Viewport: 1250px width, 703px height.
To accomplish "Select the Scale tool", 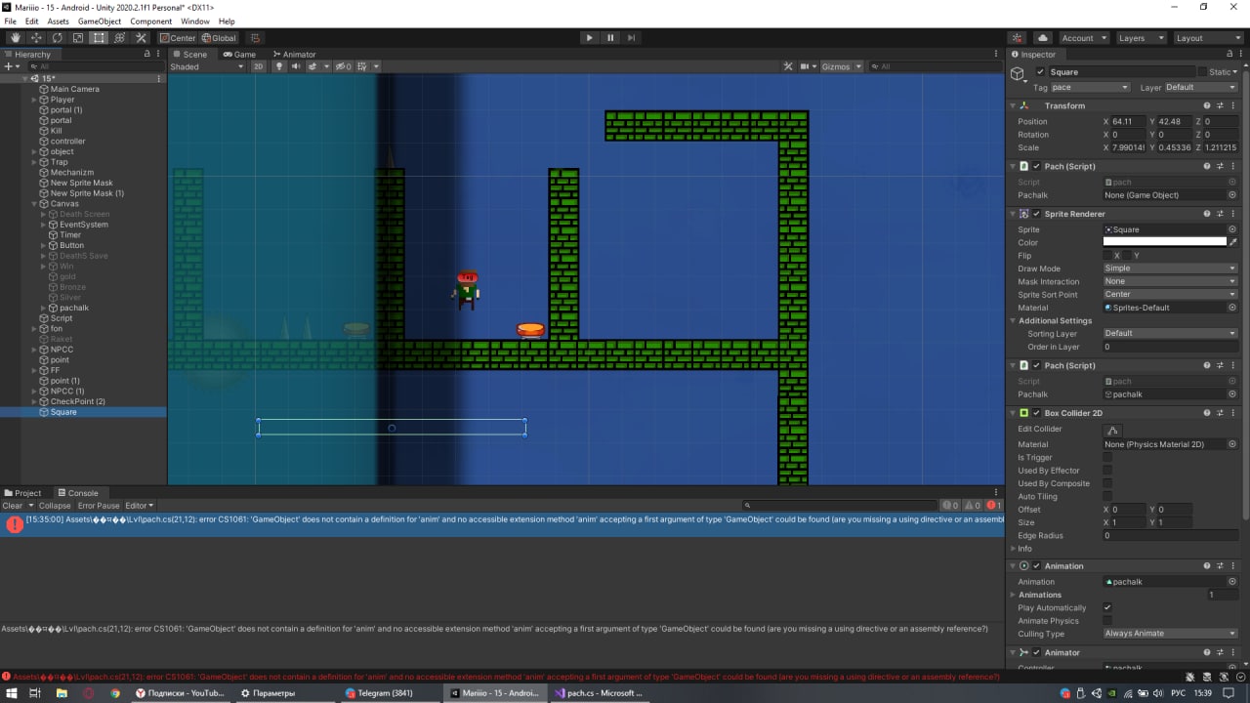I will click(x=78, y=38).
